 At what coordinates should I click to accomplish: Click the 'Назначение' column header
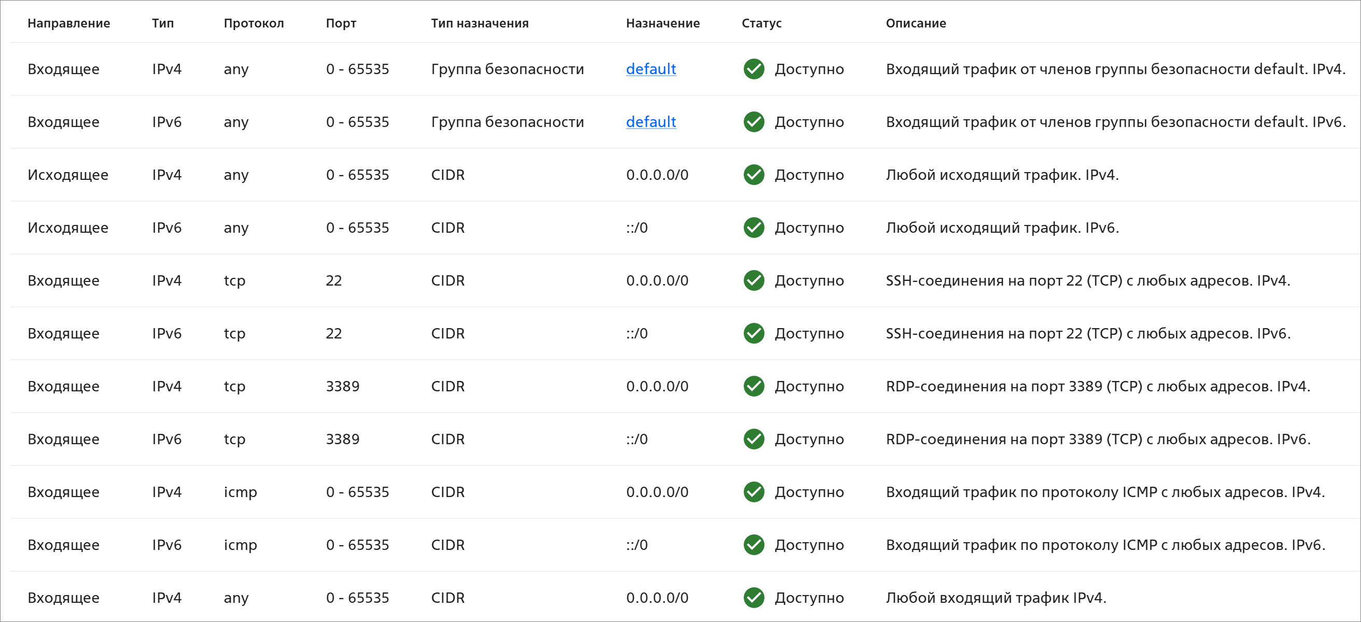pos(662,23)
